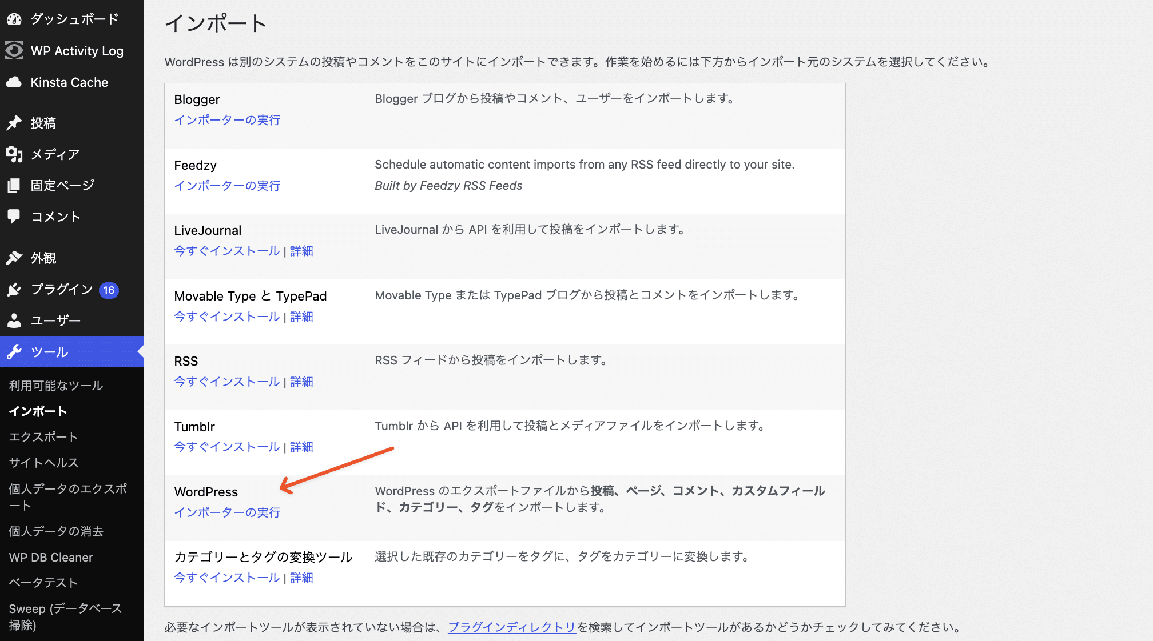The width and height of the screenshot is (1153, 641).
Task: Open 個人データの消去 in the sidebar
Action: pyautogui.click(x=55, y=531)
